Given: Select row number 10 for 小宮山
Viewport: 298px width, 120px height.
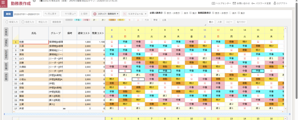Looking at the screenshot, I should point(16,80).
